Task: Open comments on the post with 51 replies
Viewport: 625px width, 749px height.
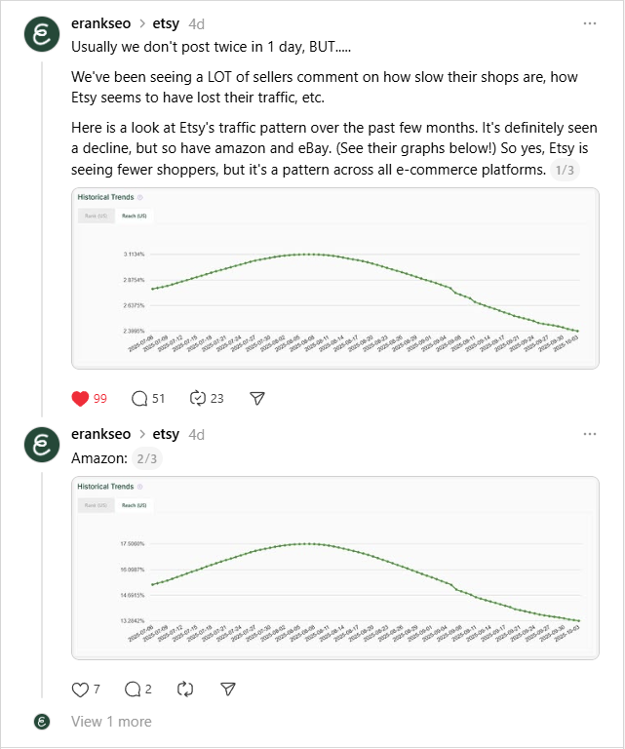Action: click(139, 398)
